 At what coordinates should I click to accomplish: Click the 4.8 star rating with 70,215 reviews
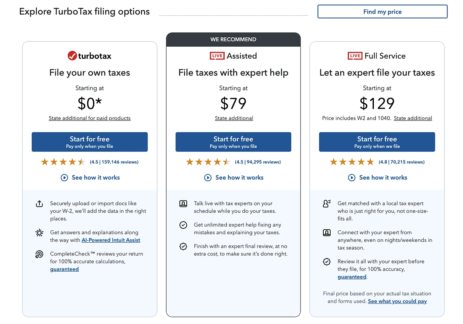click(377, 162)
